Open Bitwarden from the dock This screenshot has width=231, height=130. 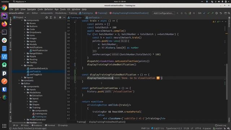(4, 89)
